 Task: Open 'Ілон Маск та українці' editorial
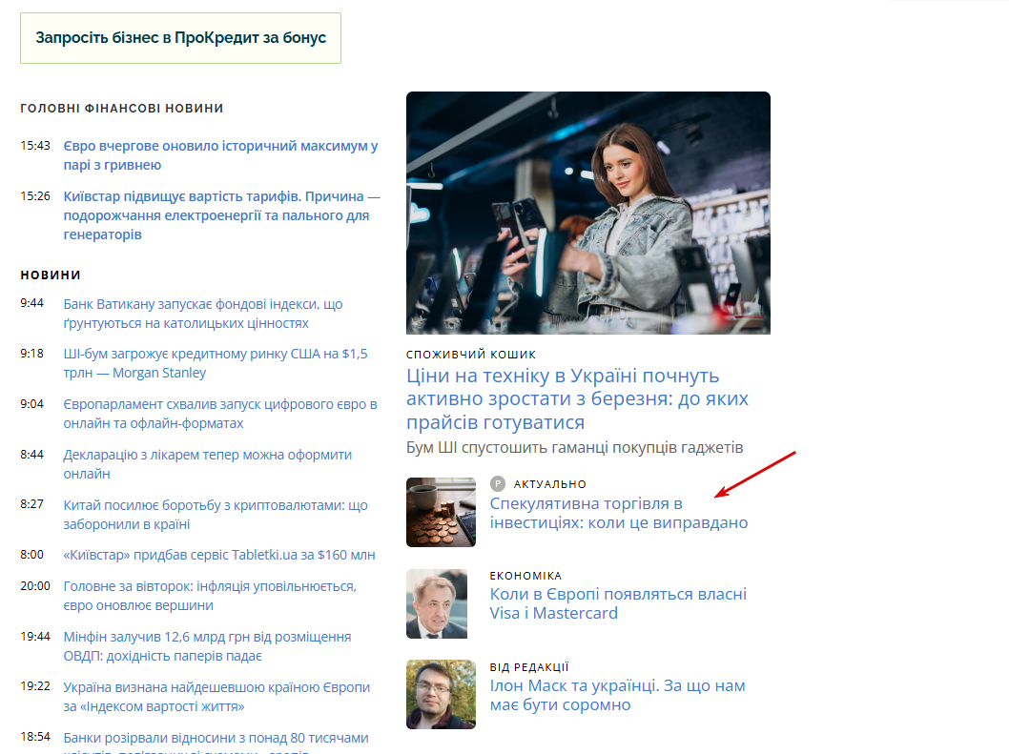(617, 695)
